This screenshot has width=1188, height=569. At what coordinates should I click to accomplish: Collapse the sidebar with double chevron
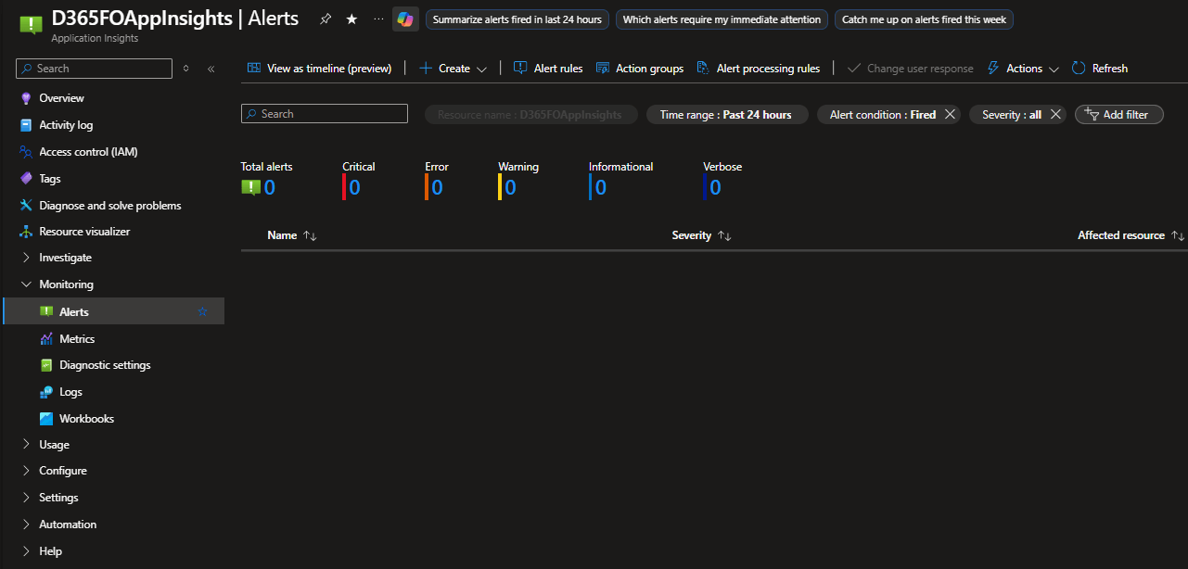click(x=211, y=69)
